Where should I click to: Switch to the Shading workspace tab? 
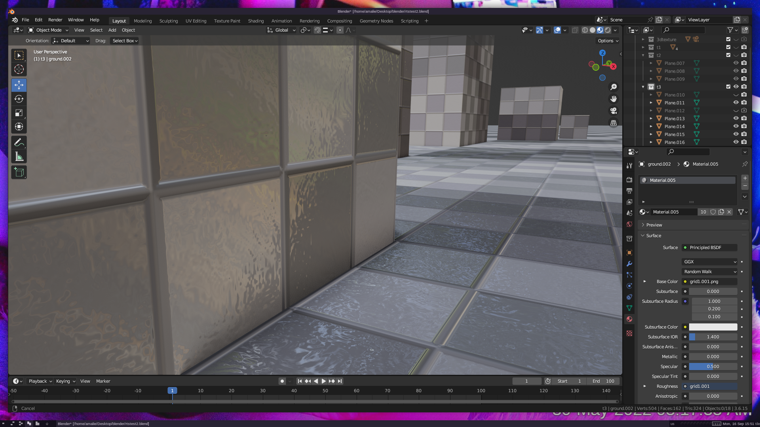click(256, 21)
